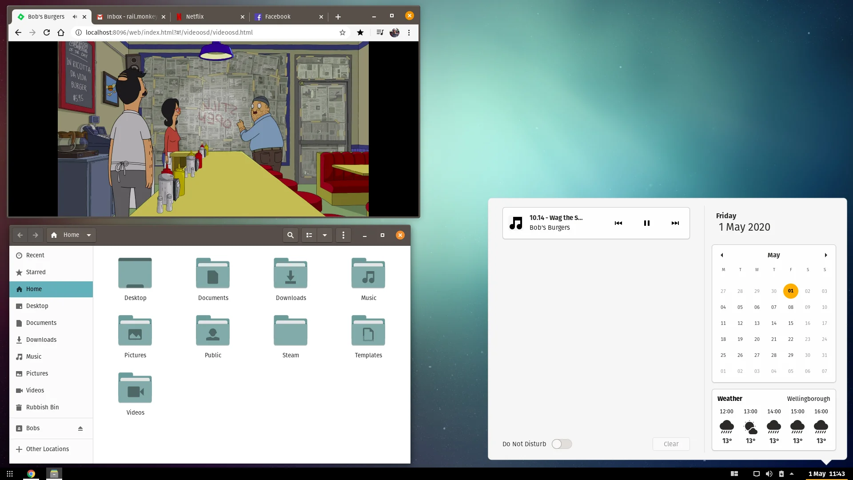Switch to the Facebook tab
Image resolution: width=853 pixels, height=480 pixels.
pyautogui.click(x=289, y=17)
